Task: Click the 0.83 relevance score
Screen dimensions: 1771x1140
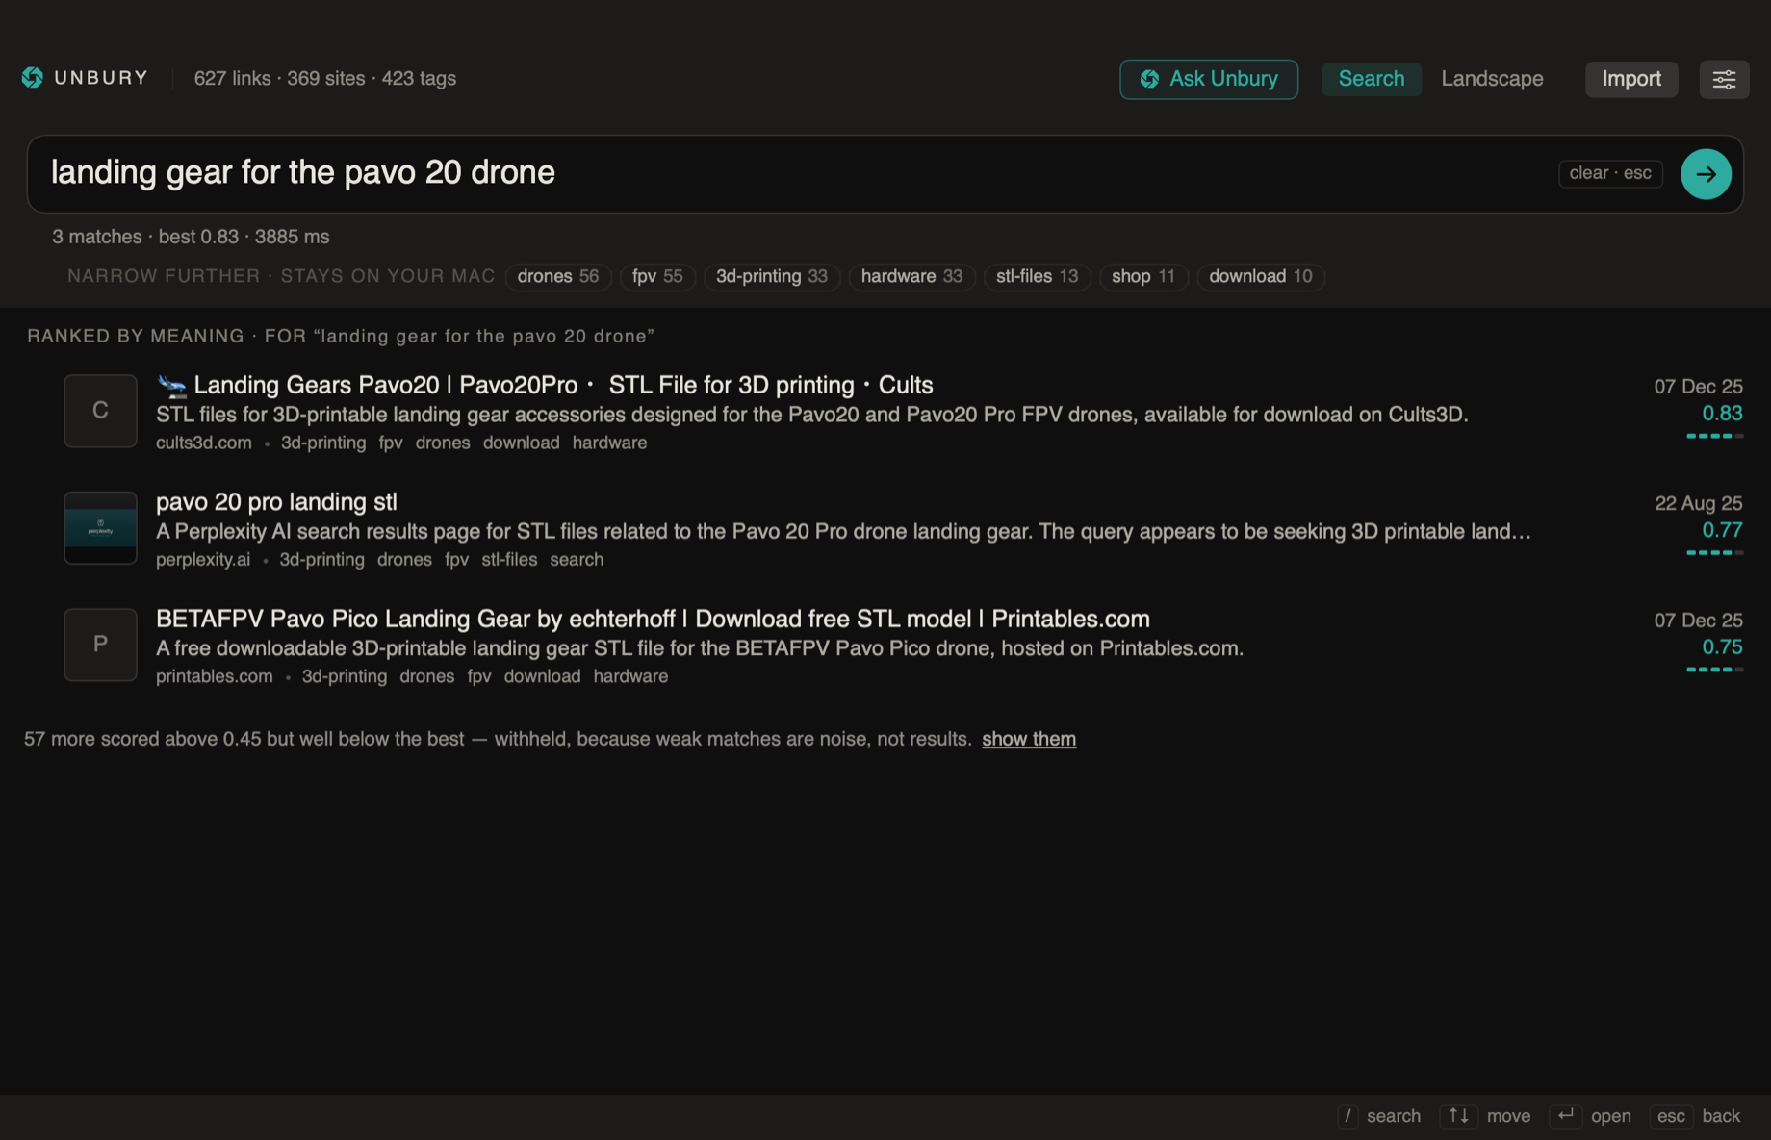Action: pos(1722,414)
